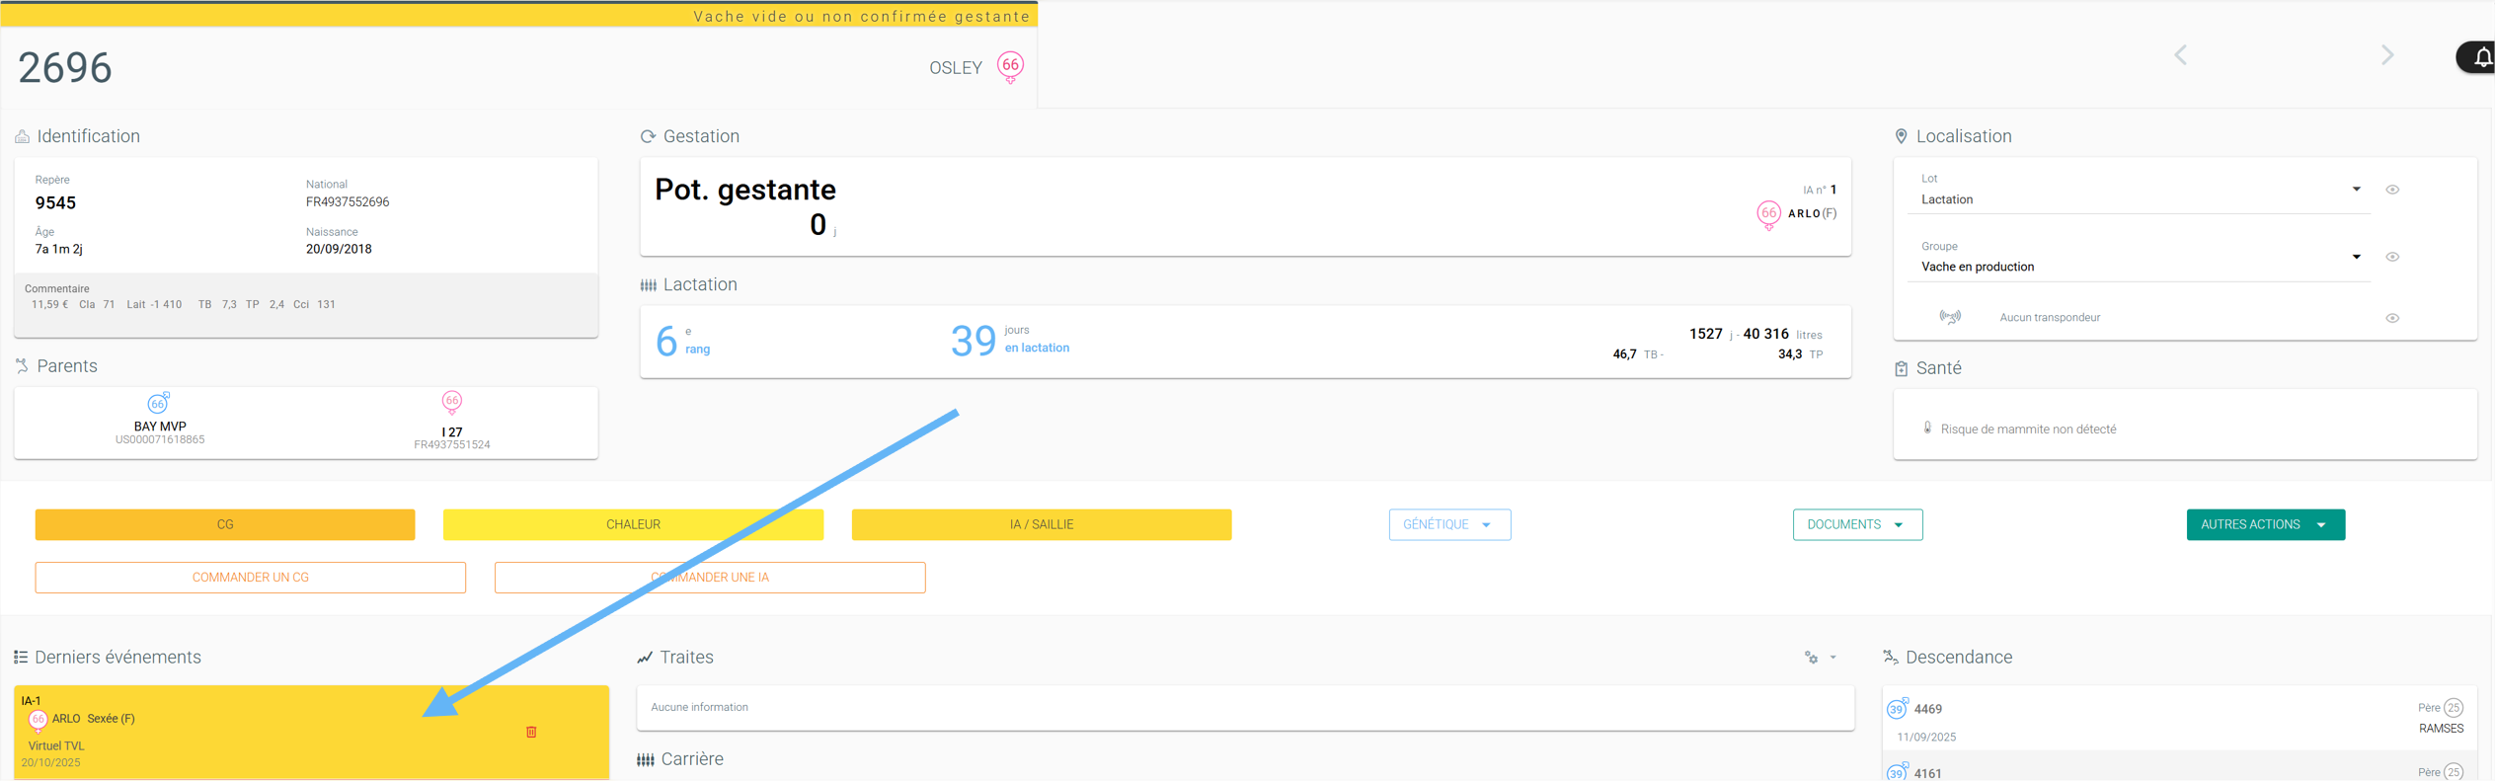Click COMMANDER UN CG
The height and width of the screenshot is (781, 2495).
[x=251, y=578]
